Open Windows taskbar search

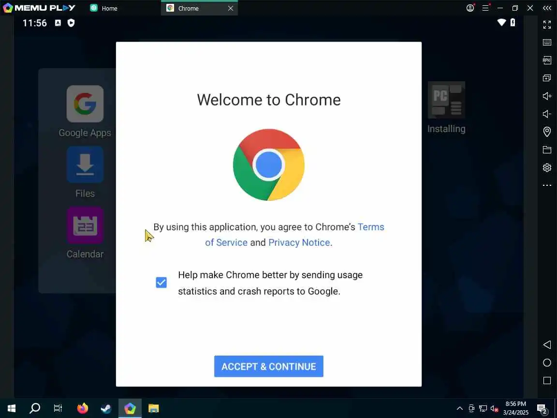coord(34,408)
